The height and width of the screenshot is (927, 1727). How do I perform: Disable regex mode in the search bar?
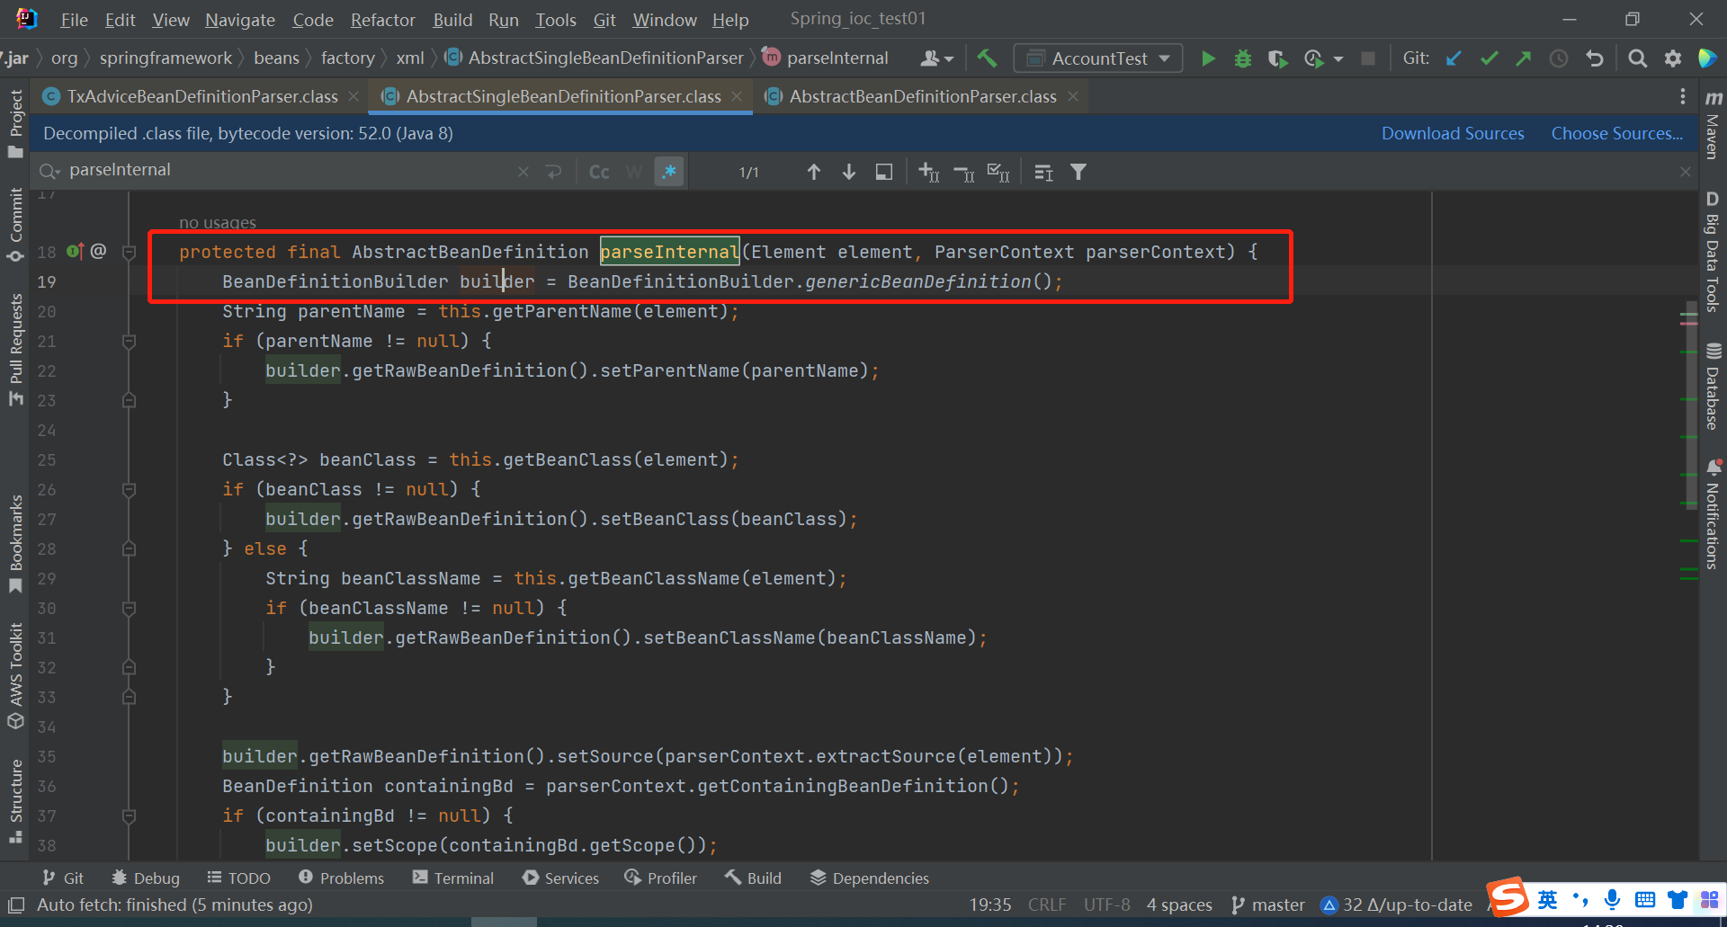(x=669, y=171)
